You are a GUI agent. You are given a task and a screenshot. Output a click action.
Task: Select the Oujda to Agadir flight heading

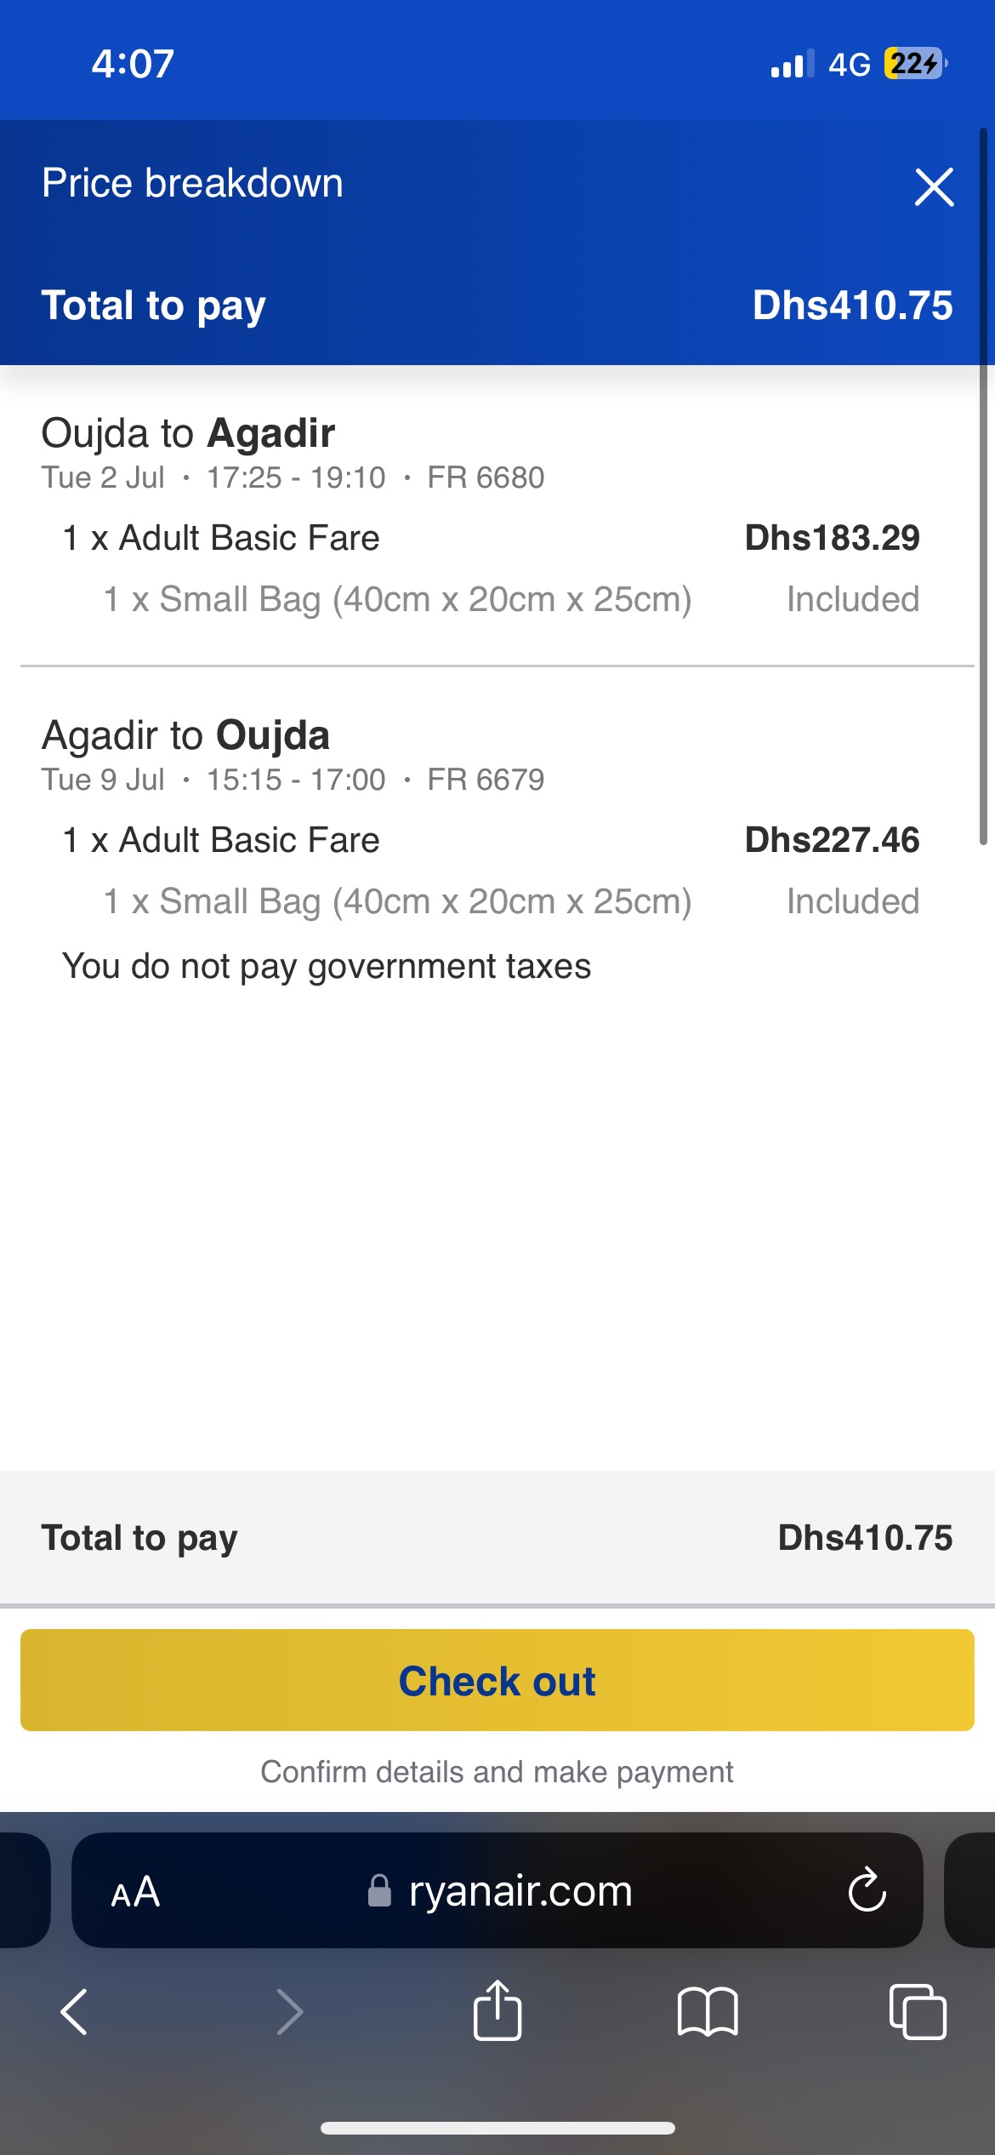189,433
